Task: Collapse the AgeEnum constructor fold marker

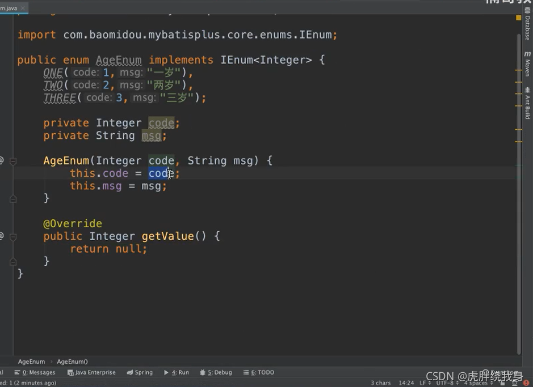Action: [13, 161]
